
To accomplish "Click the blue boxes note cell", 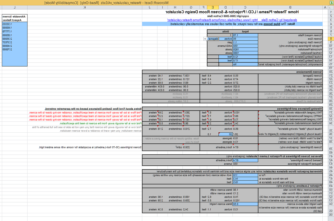I will [x=232, y=24].
